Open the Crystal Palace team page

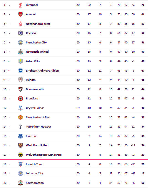click(x=35, y=108)
